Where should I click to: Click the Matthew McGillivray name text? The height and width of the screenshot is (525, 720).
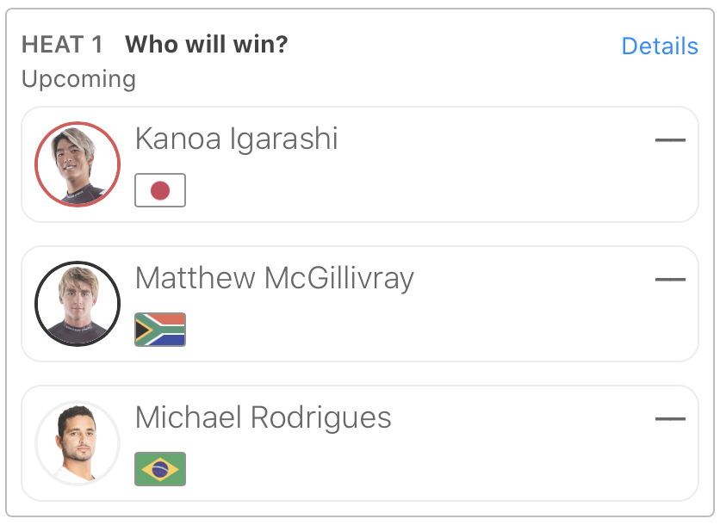tap(275, 278)
